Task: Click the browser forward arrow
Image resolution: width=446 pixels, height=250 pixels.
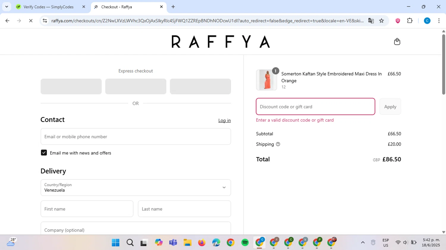Action: pos(19,21)
